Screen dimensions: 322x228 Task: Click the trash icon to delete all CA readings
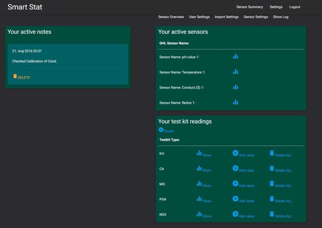(x=272, y=168)
